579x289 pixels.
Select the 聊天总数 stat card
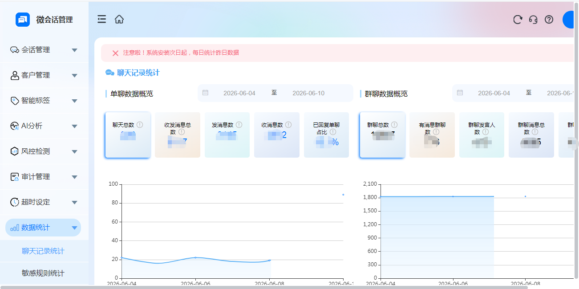tap(128, 135)
